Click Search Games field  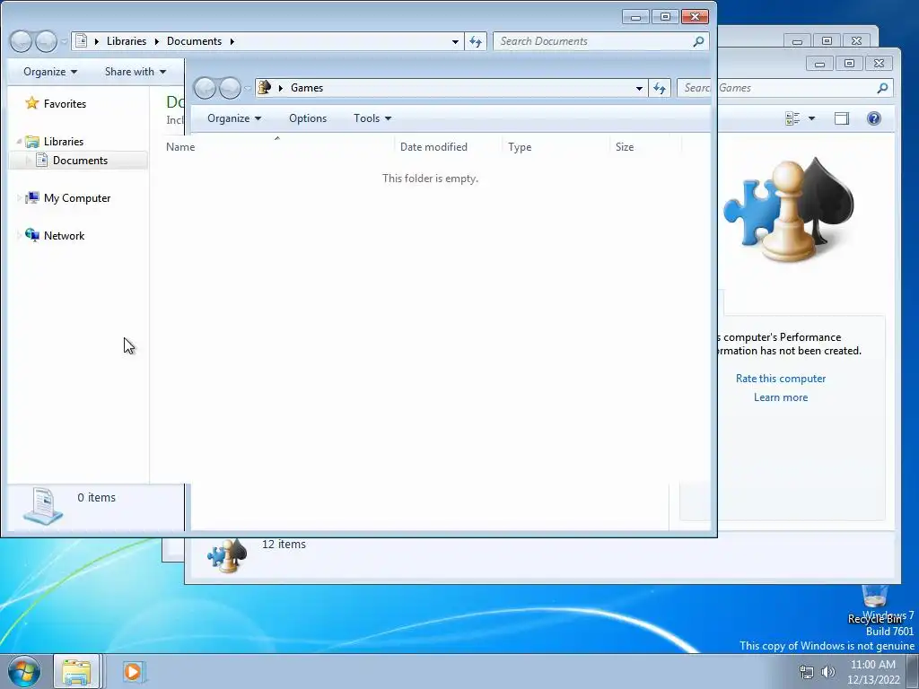click(x=776, y=88)
